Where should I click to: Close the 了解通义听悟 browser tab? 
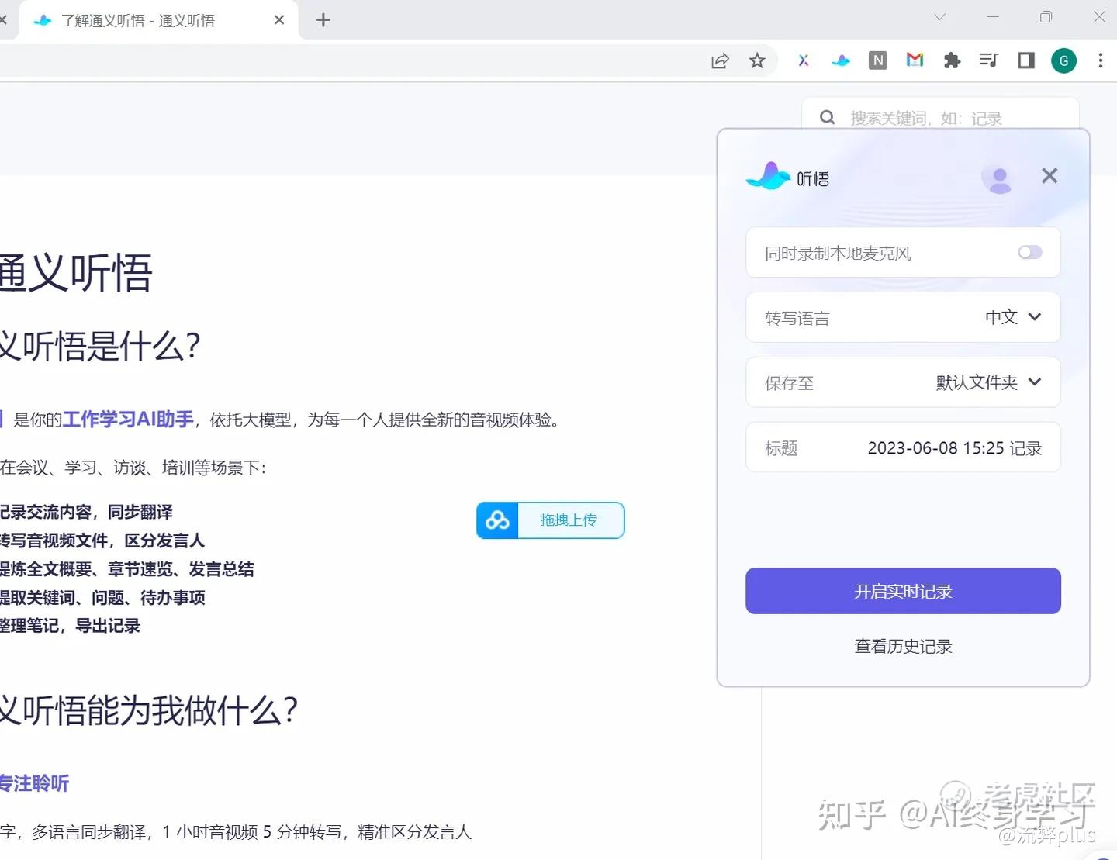(x=279, y=20)
